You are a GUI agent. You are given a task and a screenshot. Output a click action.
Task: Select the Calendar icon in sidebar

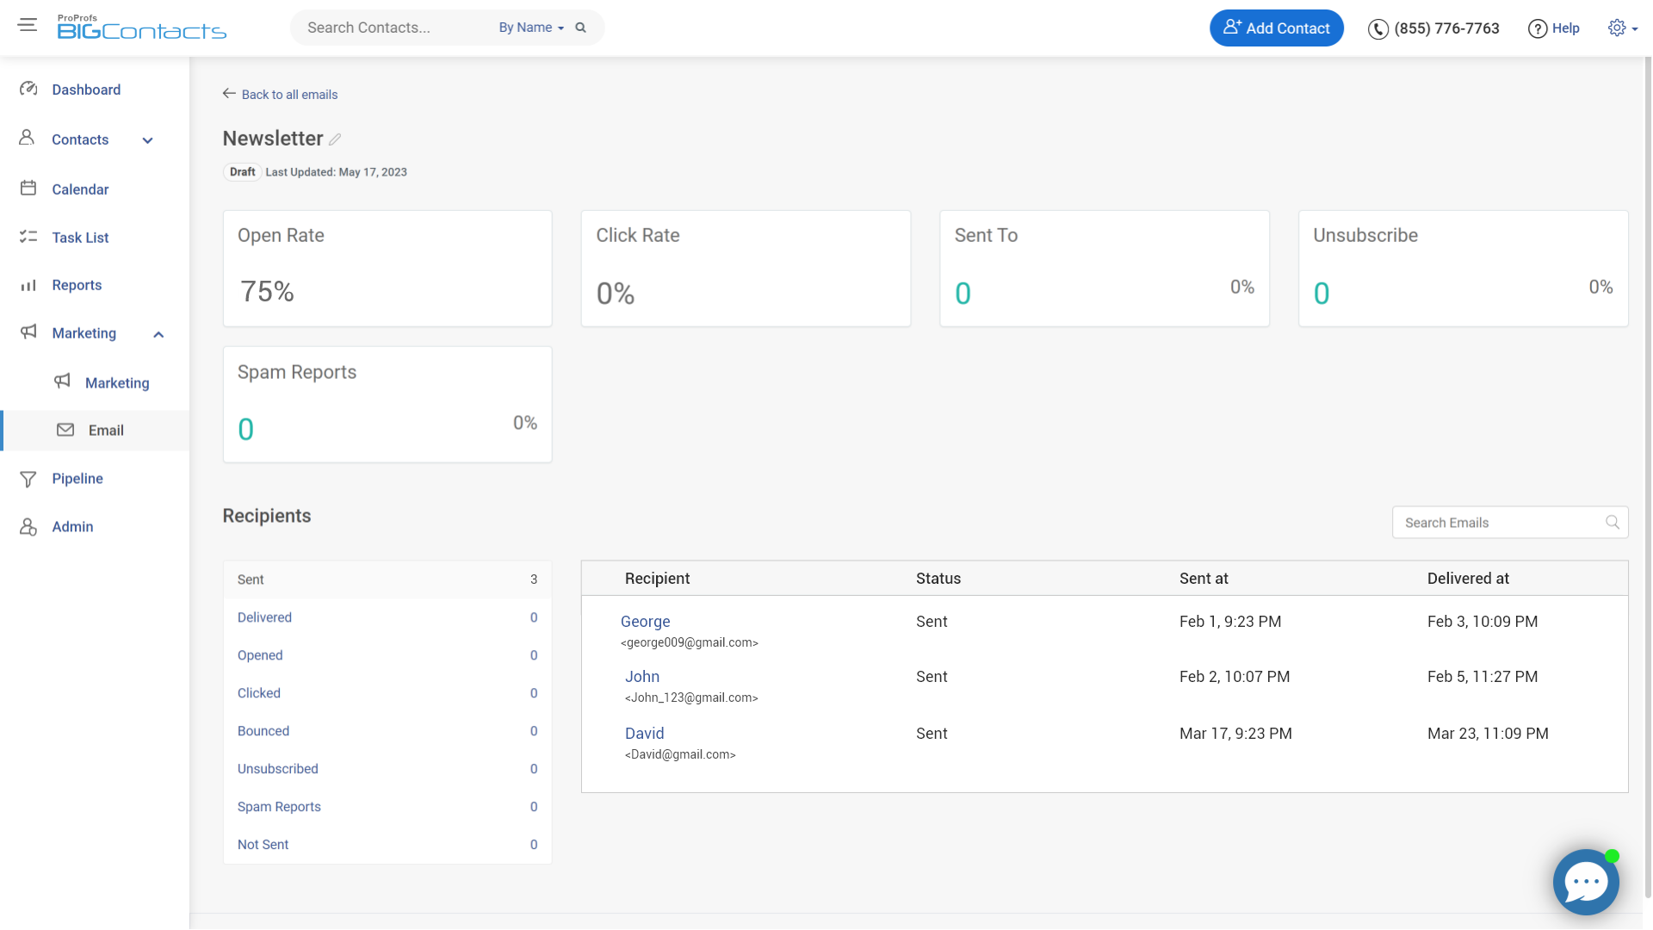click(x=28, y=188)
